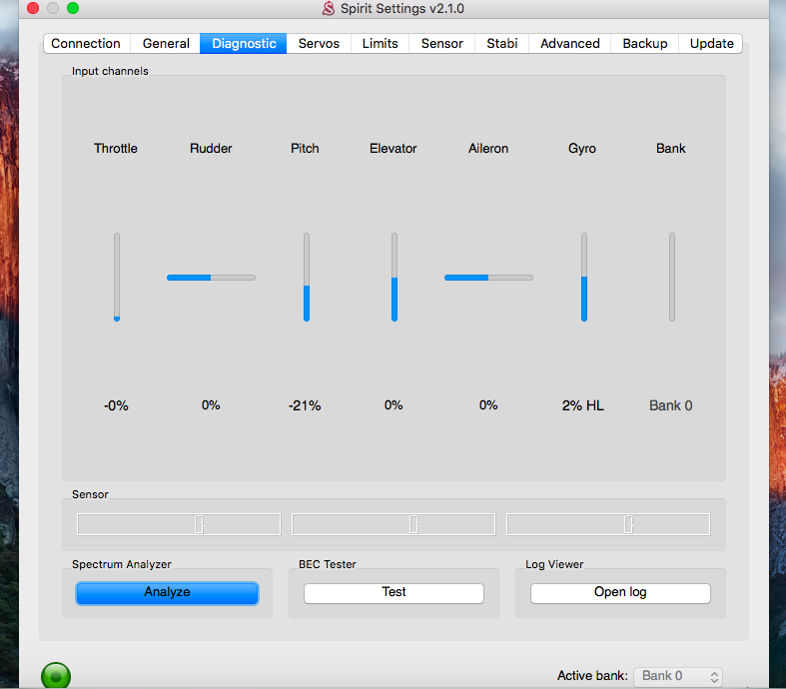The height and width of the screenshot is (689, 786).
Task: Switch to the General tab
Action: click(x=166, y=43)
